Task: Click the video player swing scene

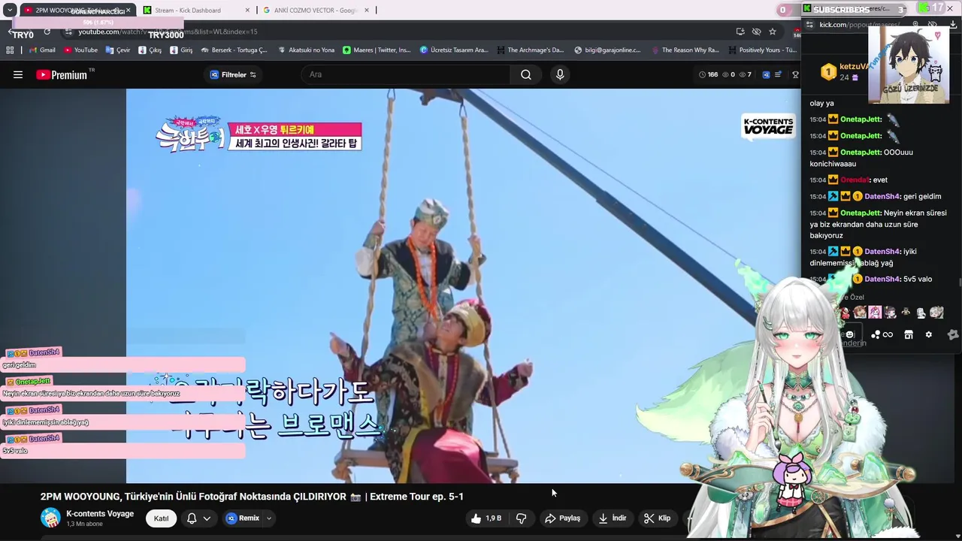Action: [463, 286]
